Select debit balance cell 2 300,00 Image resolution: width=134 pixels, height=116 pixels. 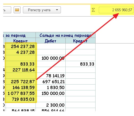[x=50, y=105]
